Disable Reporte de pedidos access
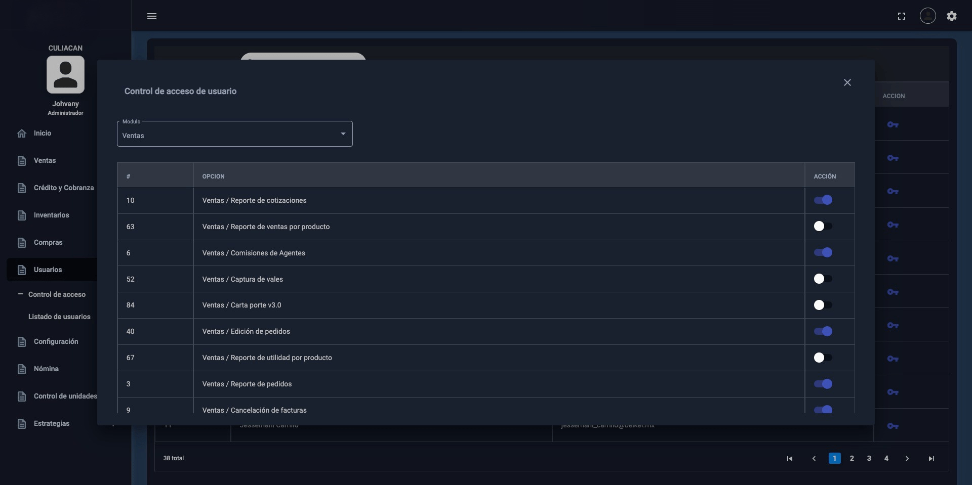Viewport: 972px width, 485px height. coord(823,384)
